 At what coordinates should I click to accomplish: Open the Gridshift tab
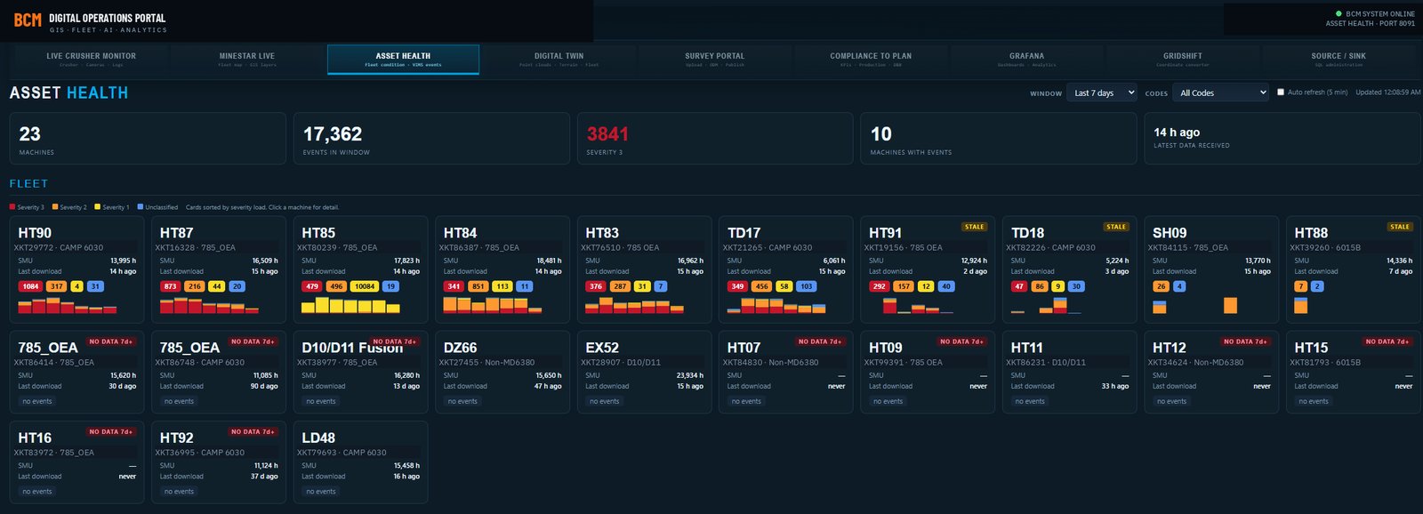pos(1183,59)
